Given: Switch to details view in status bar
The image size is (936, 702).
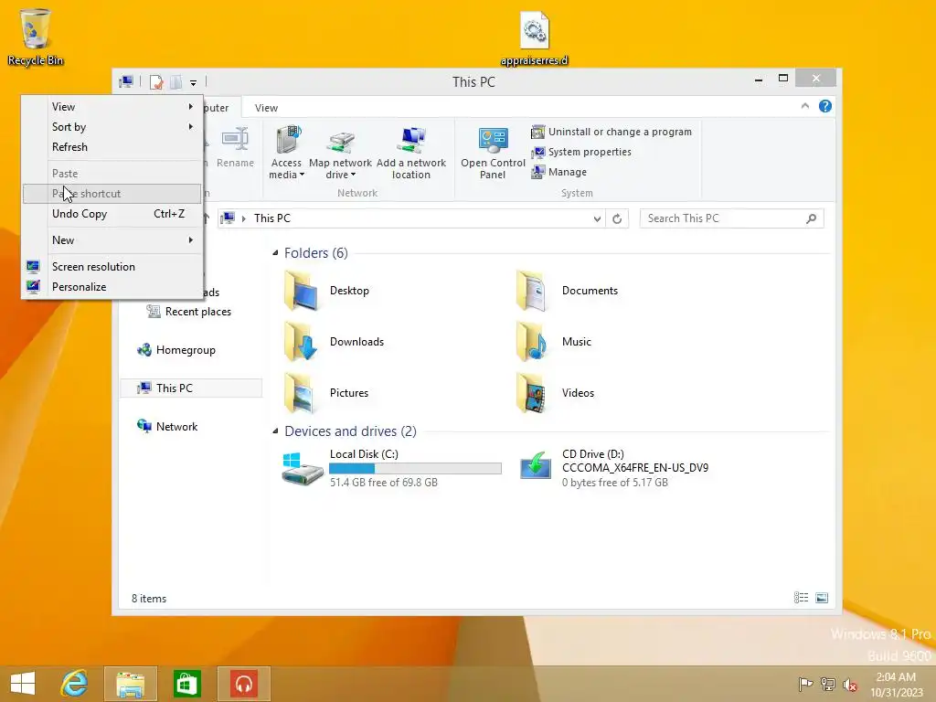Looking at the screenshot, I should 801,598.
